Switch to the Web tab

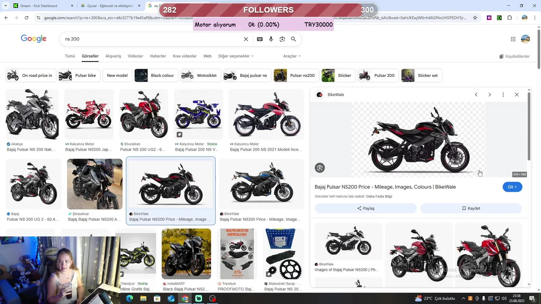pos(207,56)
